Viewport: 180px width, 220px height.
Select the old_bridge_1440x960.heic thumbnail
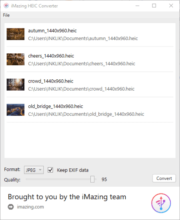click(16, 110)
